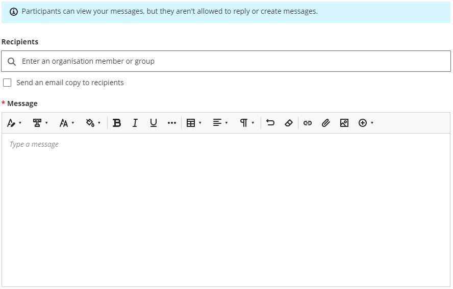Open the insert table menu
This screenshot has height=289, width=453.
tap(194, 123)
